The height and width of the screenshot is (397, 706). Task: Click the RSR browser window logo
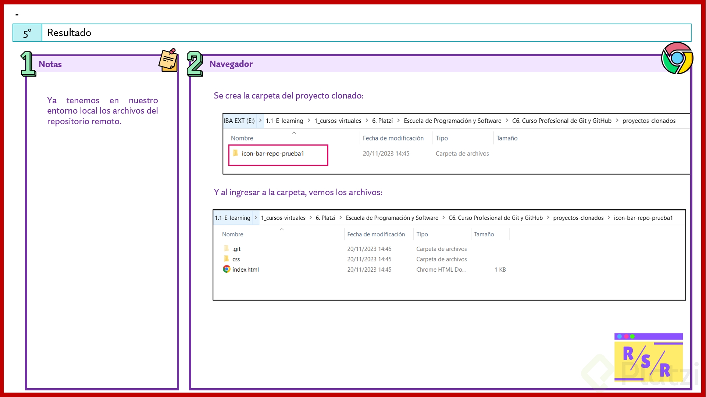coord(648,357)
